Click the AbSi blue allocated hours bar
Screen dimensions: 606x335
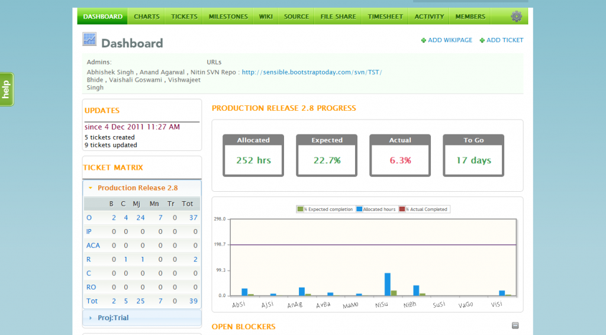(244, 292)
